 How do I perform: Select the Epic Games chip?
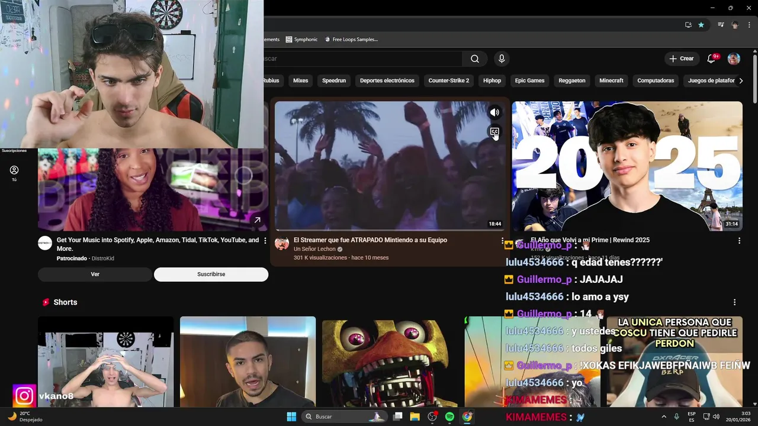coord(529,80)
